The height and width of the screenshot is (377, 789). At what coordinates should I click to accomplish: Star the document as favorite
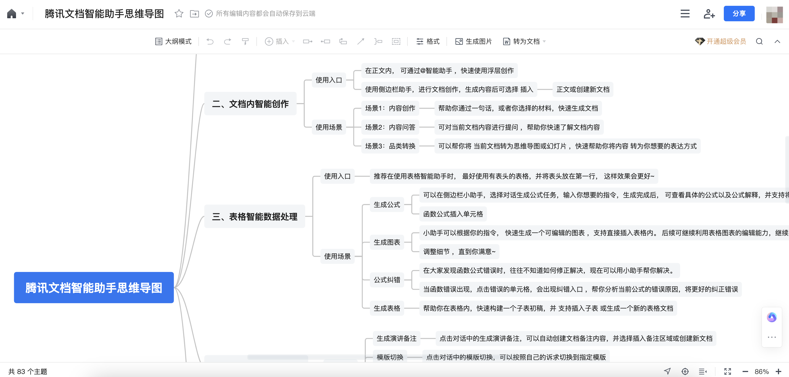click(179, 14)
